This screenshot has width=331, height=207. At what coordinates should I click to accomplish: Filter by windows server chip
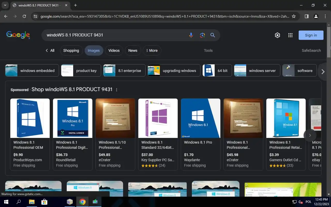(257, 70)
